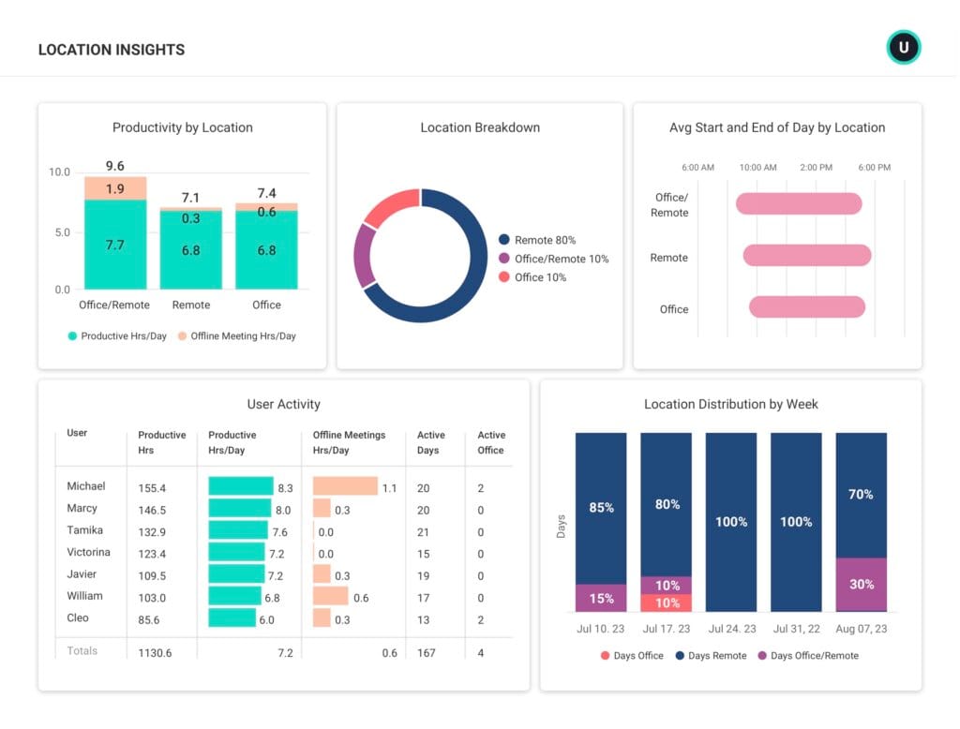Image resolution: width=960 pixels, height=729 pixels.
Task: Click the "LOCATION INSIGHTS" heading
Action: (x=111, y=50)
